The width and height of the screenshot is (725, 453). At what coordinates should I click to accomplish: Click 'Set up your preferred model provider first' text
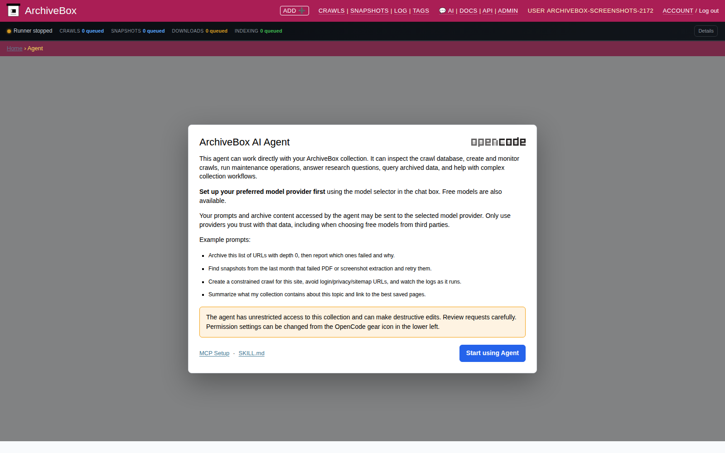pos(262,192)
